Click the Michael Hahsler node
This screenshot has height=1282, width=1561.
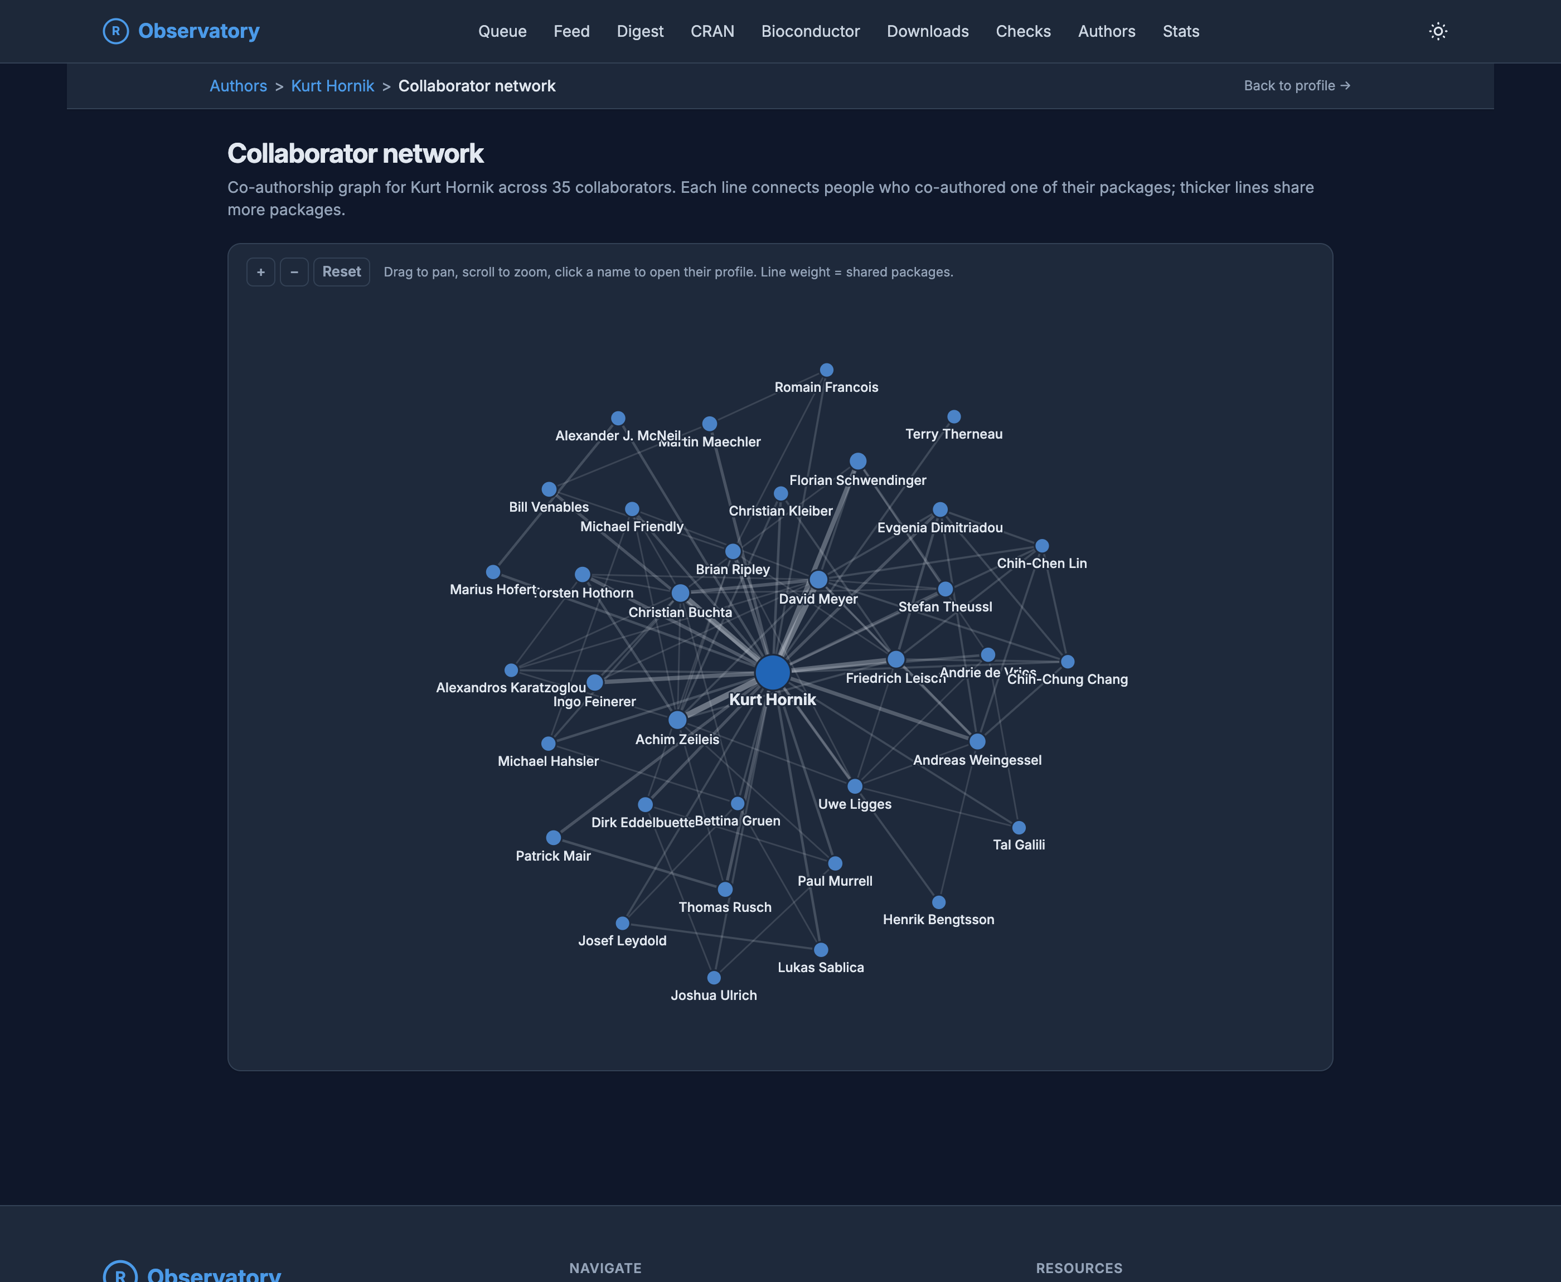[x=548, y=744]
